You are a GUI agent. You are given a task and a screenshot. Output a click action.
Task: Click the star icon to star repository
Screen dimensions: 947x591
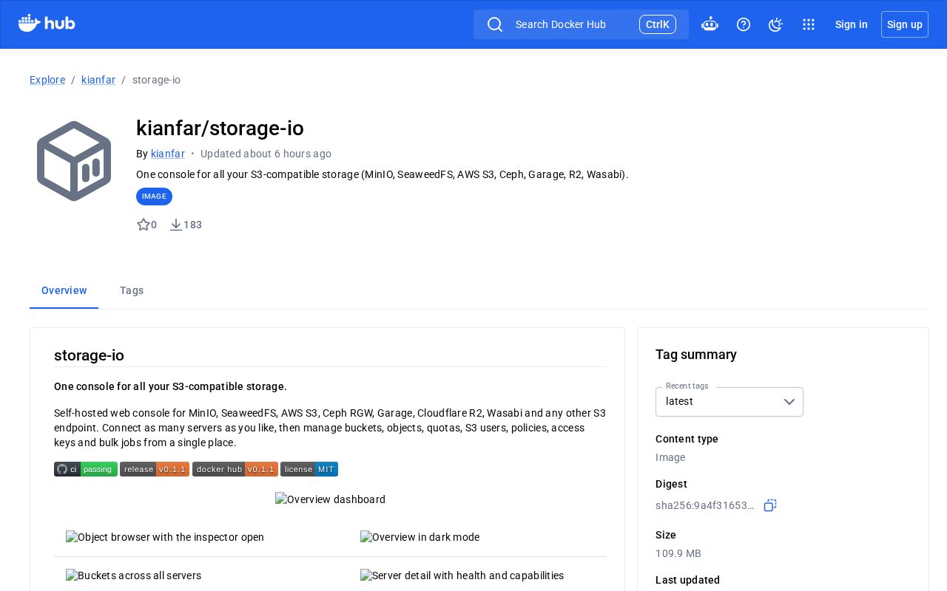[144, 225]
